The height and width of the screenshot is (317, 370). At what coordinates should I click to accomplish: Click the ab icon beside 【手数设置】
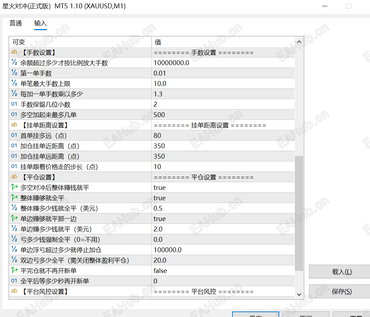coord(14,52)
